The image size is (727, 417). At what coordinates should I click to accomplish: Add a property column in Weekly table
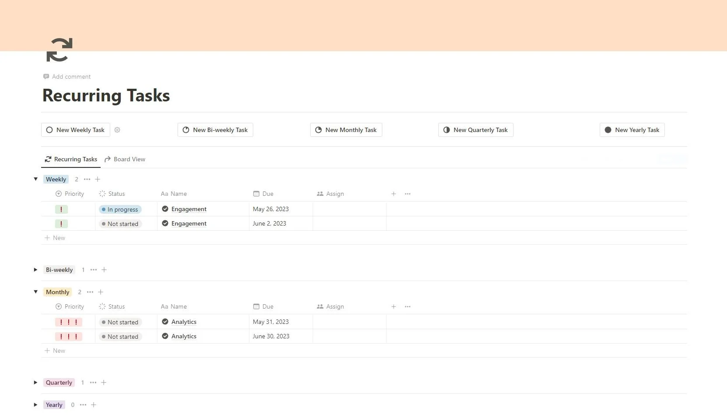coord(394,194)
